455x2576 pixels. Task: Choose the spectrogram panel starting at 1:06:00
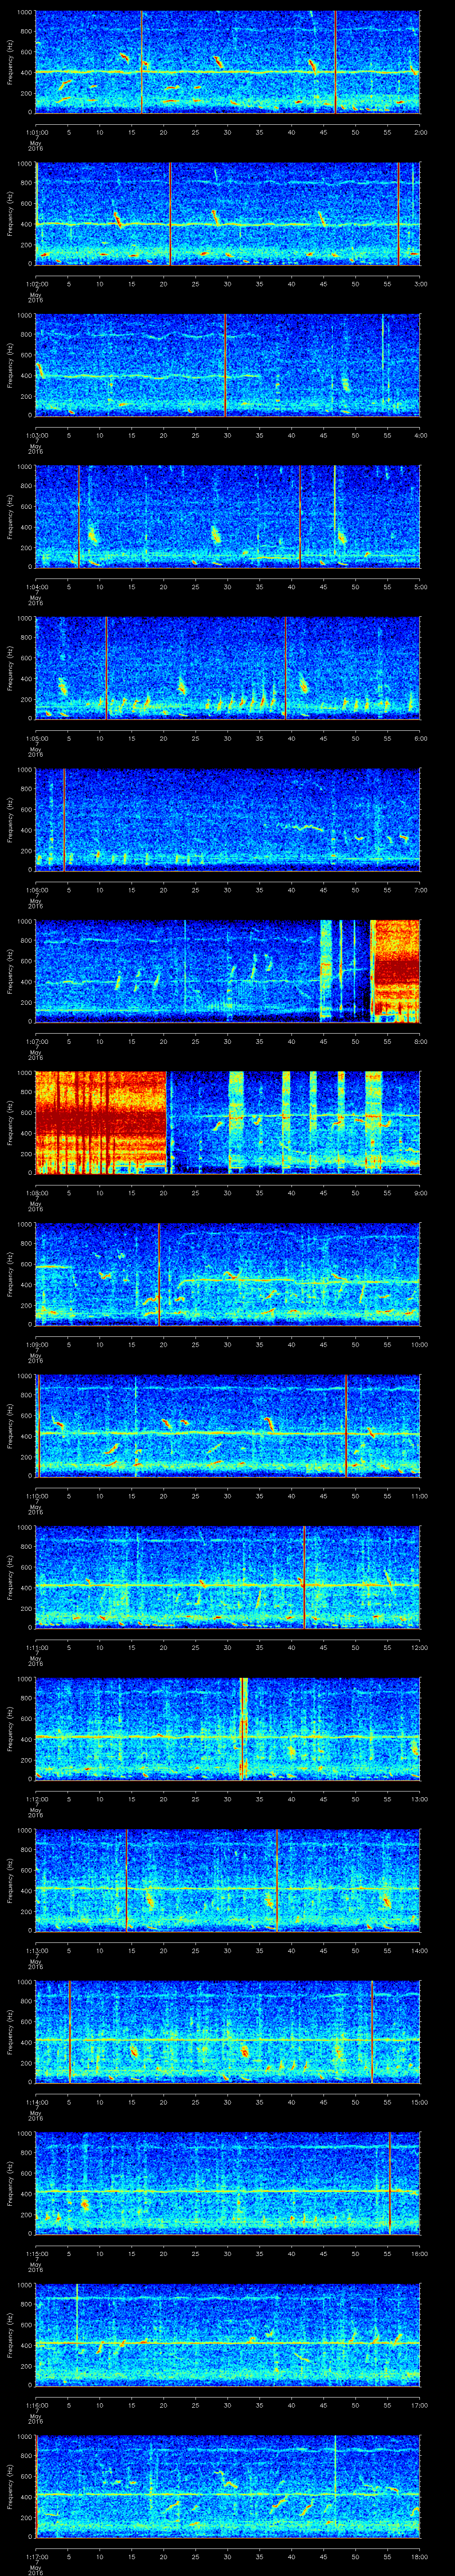pyautogui.click(x=228, y=819)
